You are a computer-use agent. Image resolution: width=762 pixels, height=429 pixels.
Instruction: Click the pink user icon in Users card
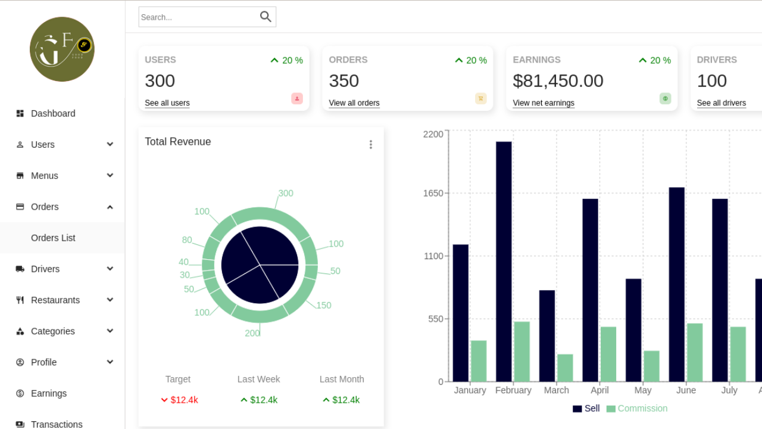[297, 99]
